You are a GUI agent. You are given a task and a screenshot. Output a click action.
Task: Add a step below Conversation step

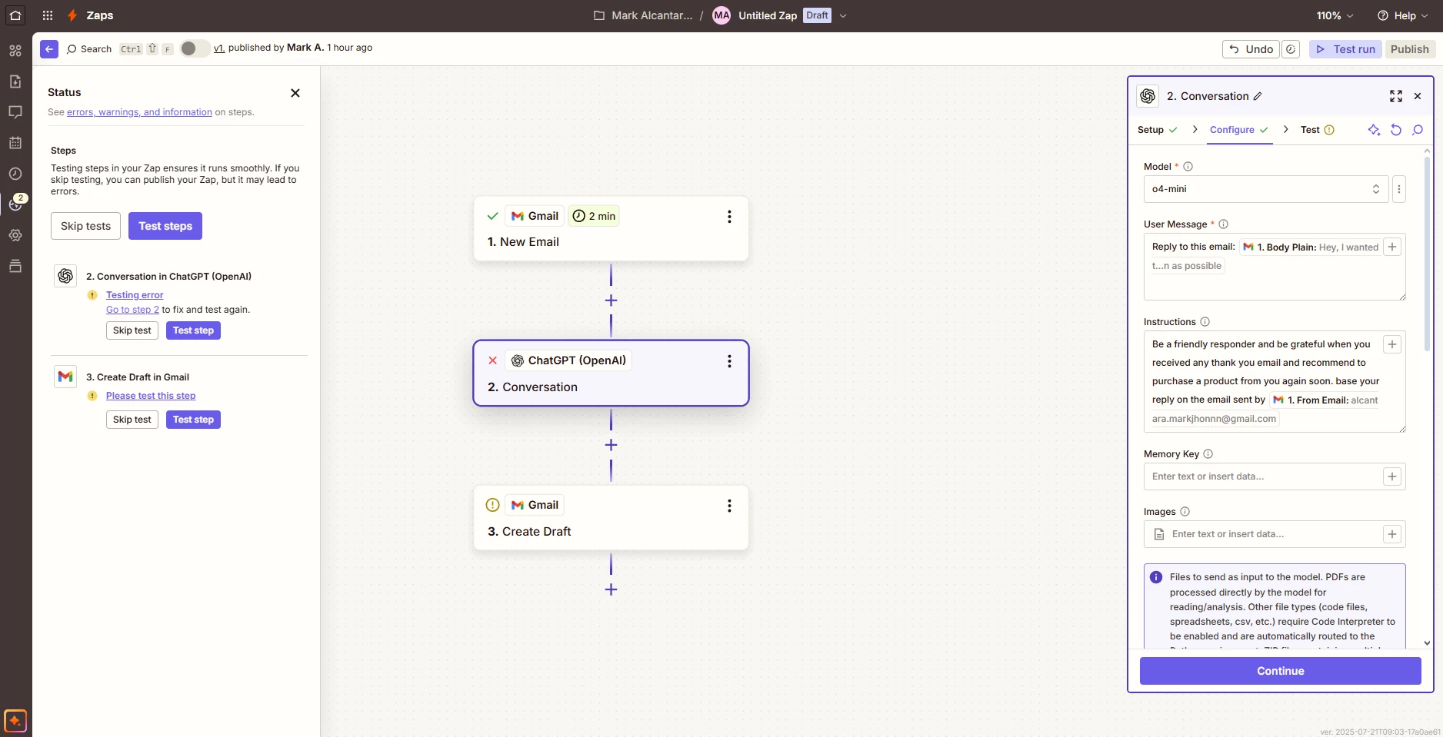tap(612, 445)
